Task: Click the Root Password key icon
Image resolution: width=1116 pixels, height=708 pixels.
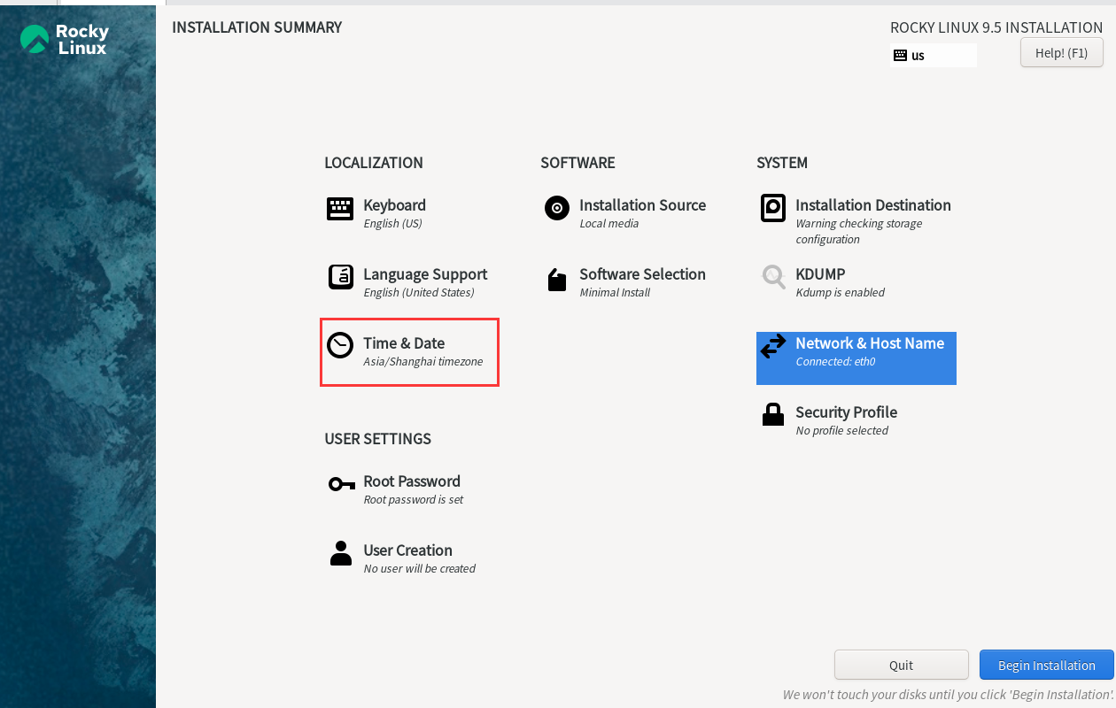Action: 342,484
